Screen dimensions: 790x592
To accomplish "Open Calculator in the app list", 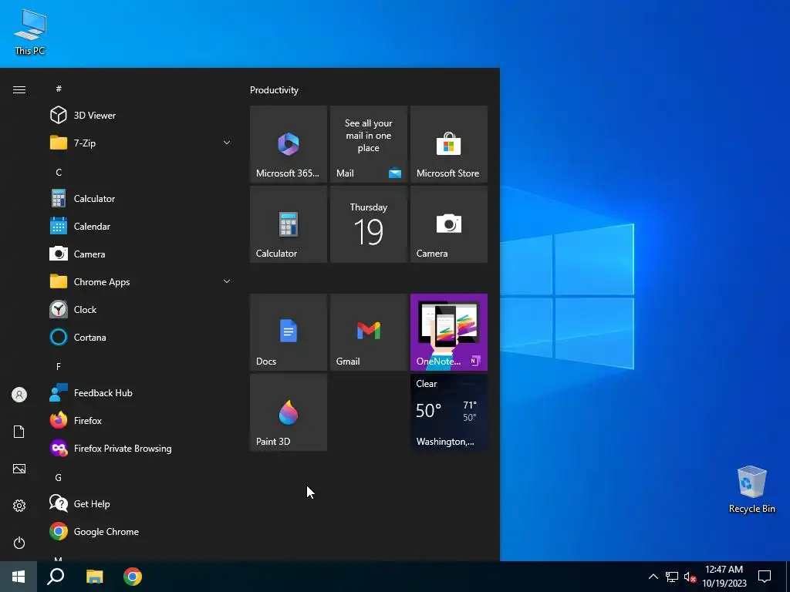I will pos(140,198).
